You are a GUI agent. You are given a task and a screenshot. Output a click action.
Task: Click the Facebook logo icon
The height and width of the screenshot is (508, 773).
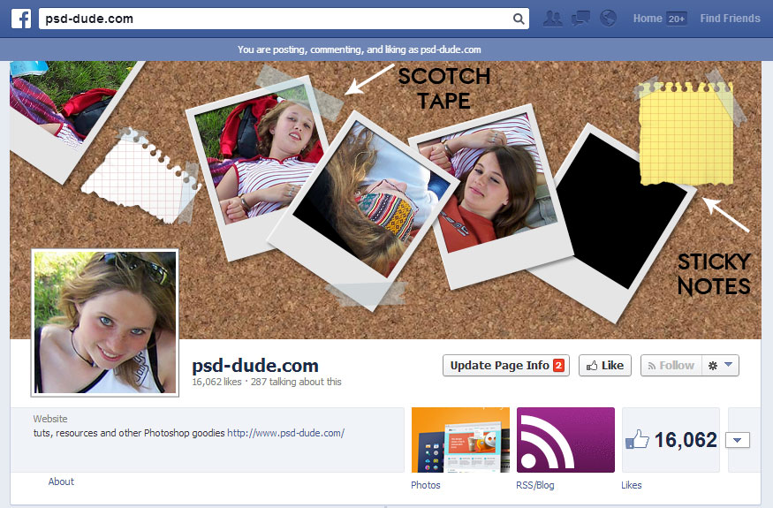coord(21,19)
